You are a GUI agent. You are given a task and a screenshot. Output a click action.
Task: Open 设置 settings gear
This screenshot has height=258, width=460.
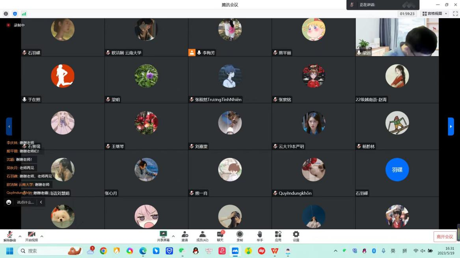[x=296, y=236]
